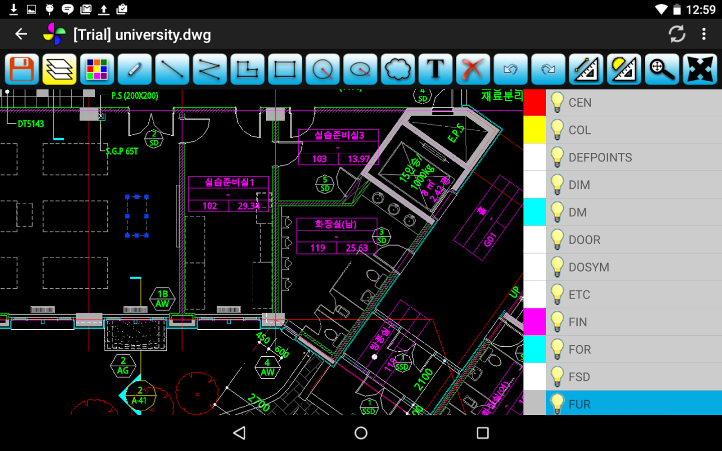Open the overflow menu
The image size is (722, 451).
(x=704, y=34)
